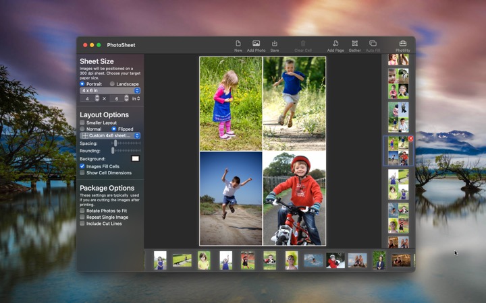Image resolution: width=486 pixels, height=303 pixels.
Task: Uncheck Images Fill Cells
Action: tap(82, 166)
